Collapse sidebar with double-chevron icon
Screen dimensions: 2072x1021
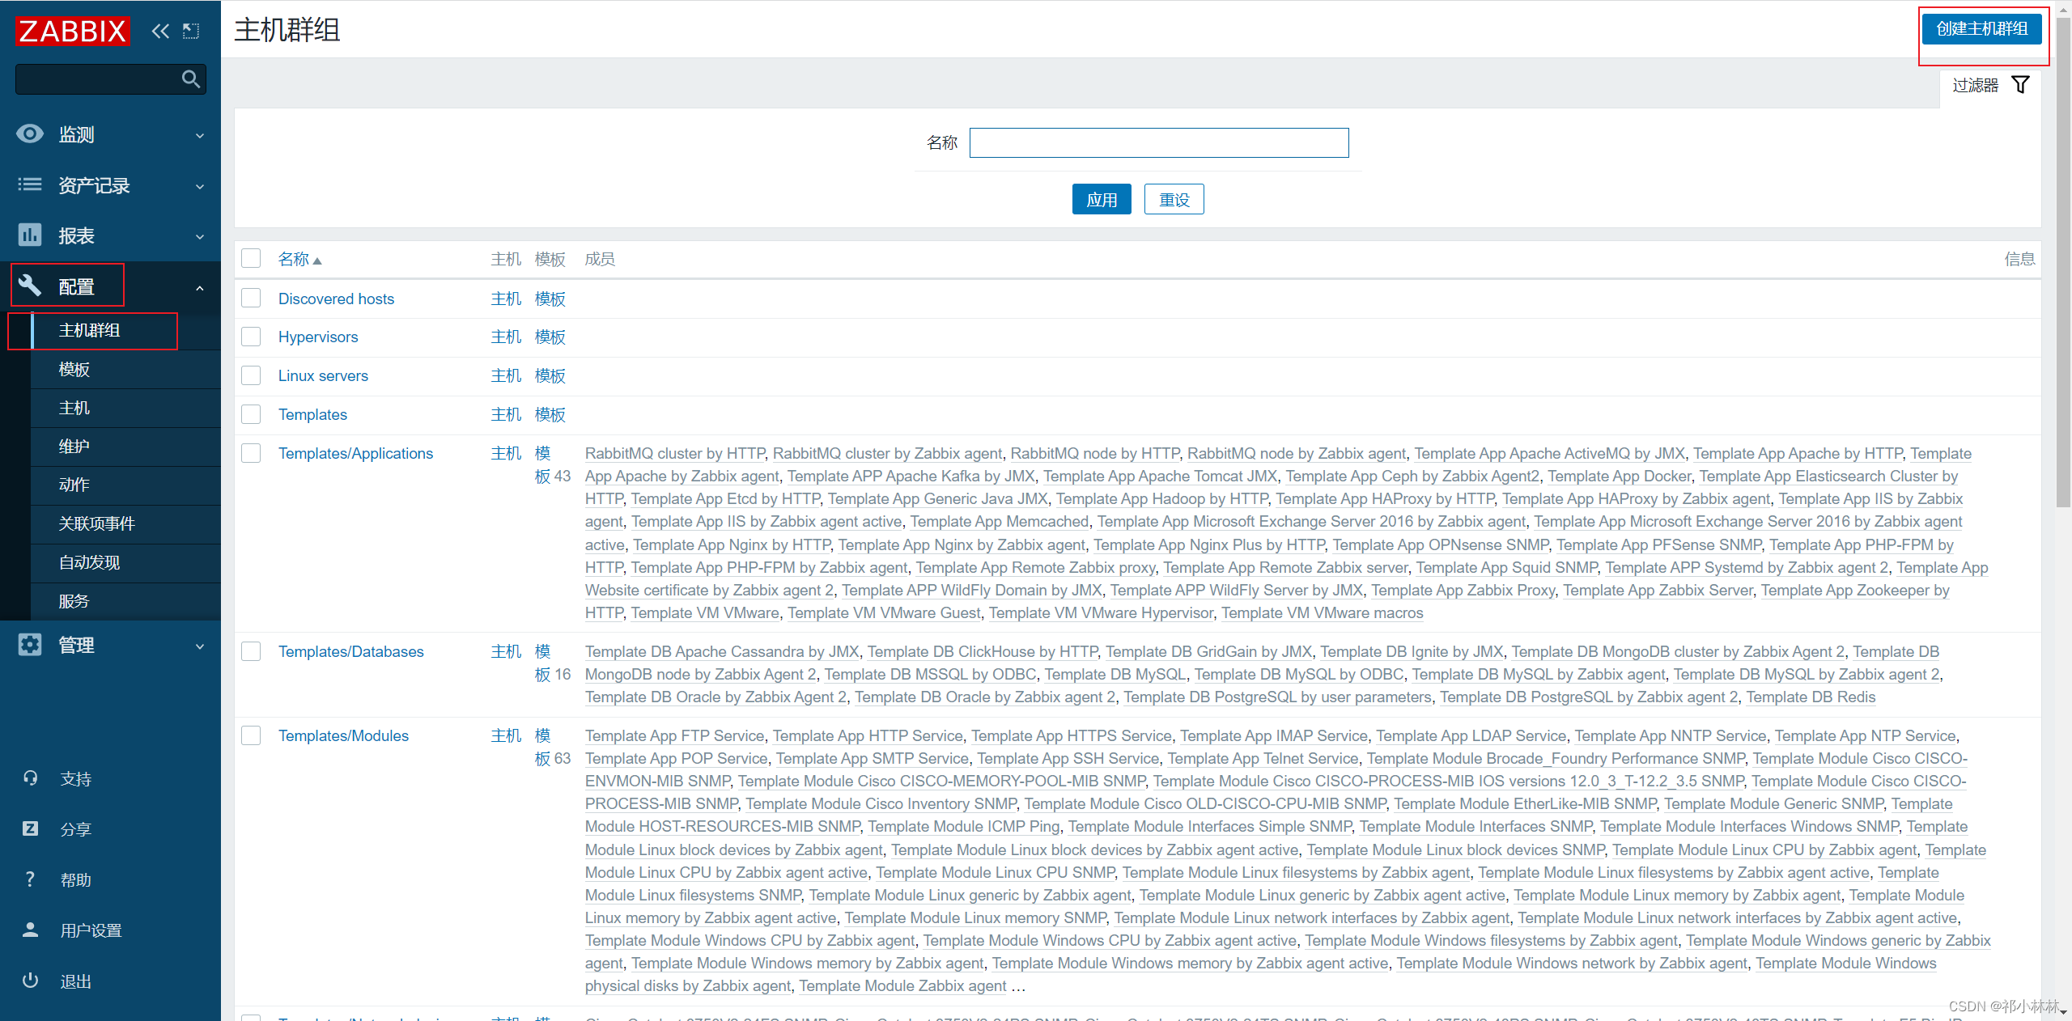click(160, 31)
